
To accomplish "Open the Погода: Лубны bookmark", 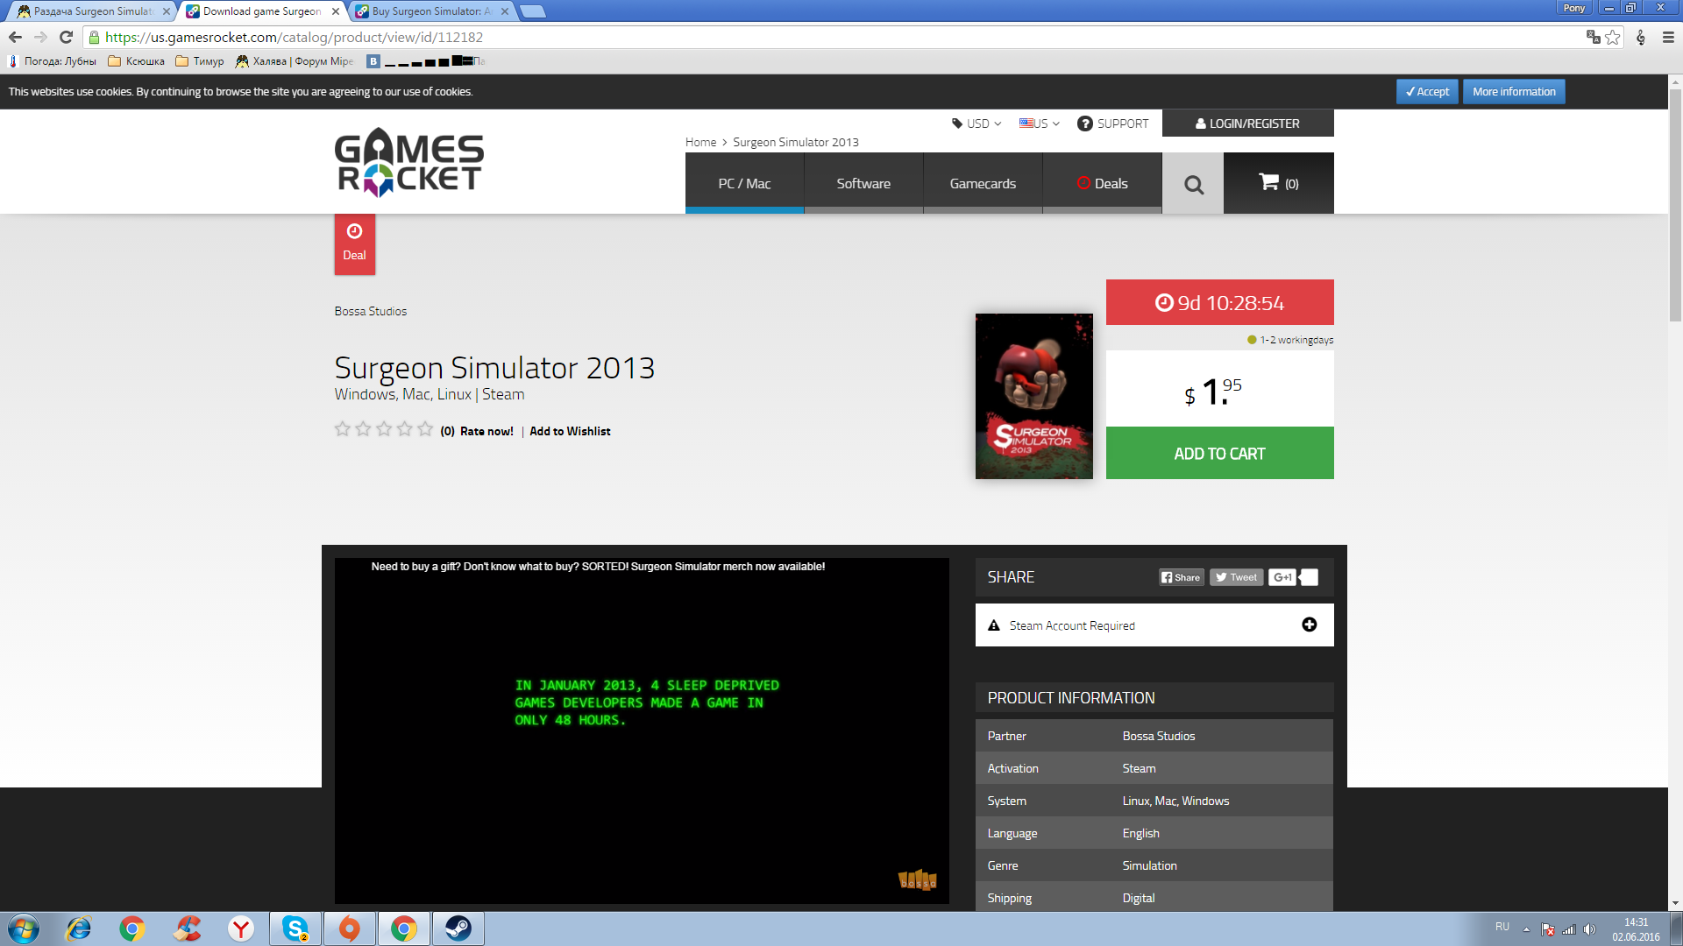I will (x=53, y=61).
